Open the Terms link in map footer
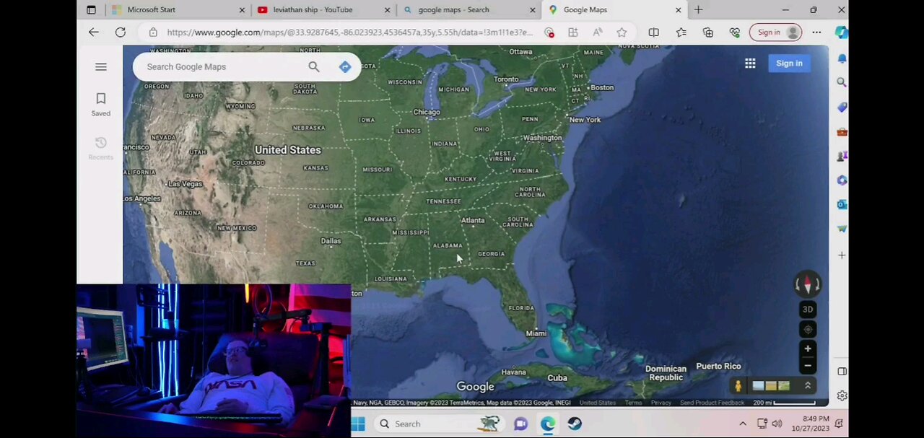Viewport: 924px width, 438px height. coord(633,403)
